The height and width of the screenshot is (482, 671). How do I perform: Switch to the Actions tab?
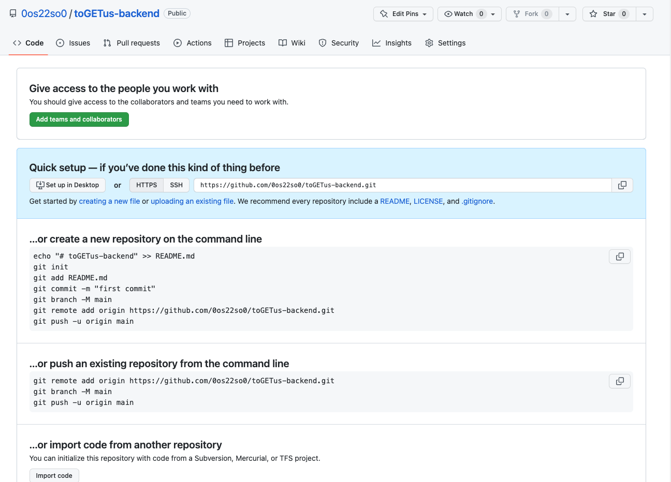click(193, 43)
